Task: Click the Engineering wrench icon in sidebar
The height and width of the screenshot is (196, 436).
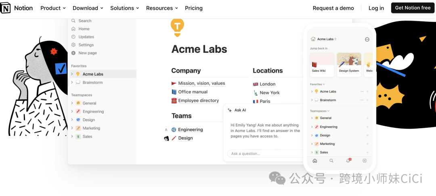Action: coord(78,111)
